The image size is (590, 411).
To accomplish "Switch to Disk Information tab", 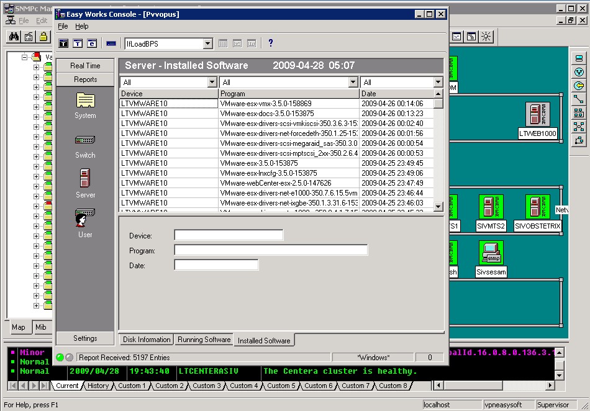I will tap(147, 340).
